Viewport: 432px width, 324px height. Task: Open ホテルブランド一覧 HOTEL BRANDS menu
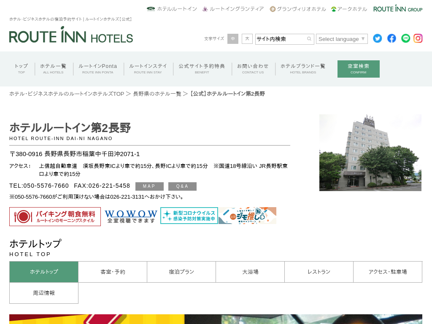tap(303, 69)
